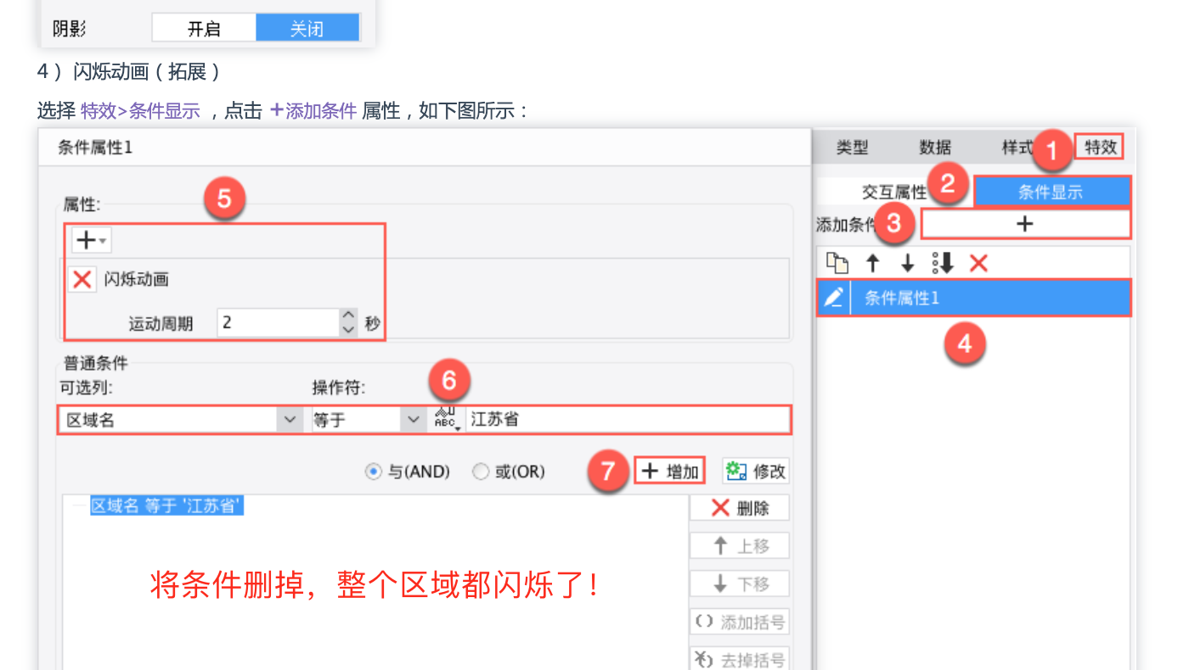The height and width of the screenshot is (670, 1189).
Task: Open the plus add-property dropdown under 属性
Action: click(x=91, y=241)
